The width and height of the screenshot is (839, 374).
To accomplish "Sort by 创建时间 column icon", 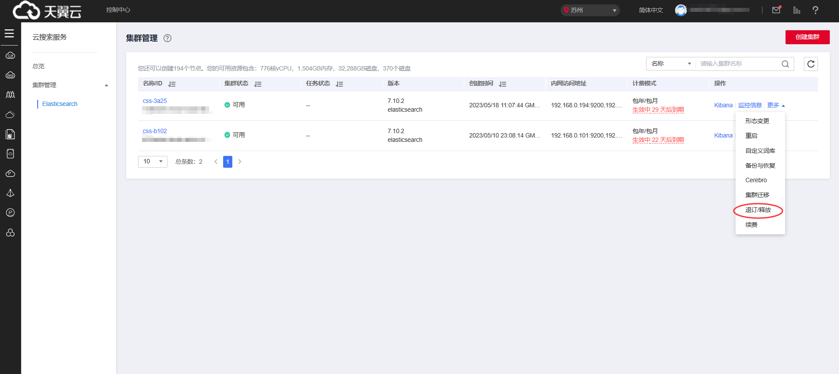I will pos(502,84).
